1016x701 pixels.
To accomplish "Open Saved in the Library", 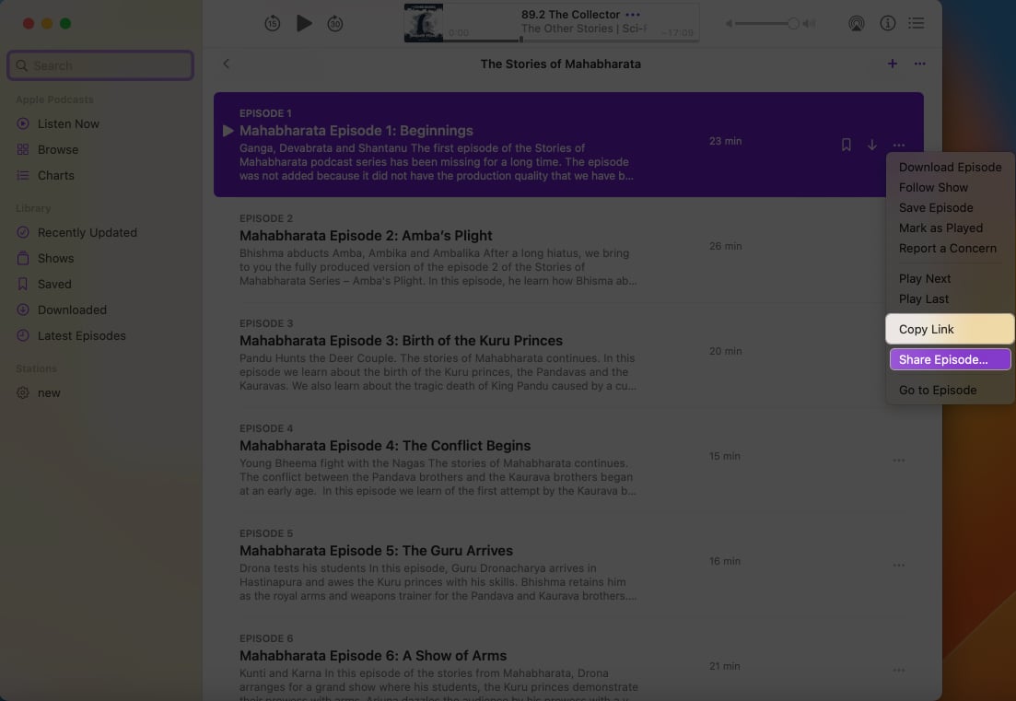I will pos(54,285).
